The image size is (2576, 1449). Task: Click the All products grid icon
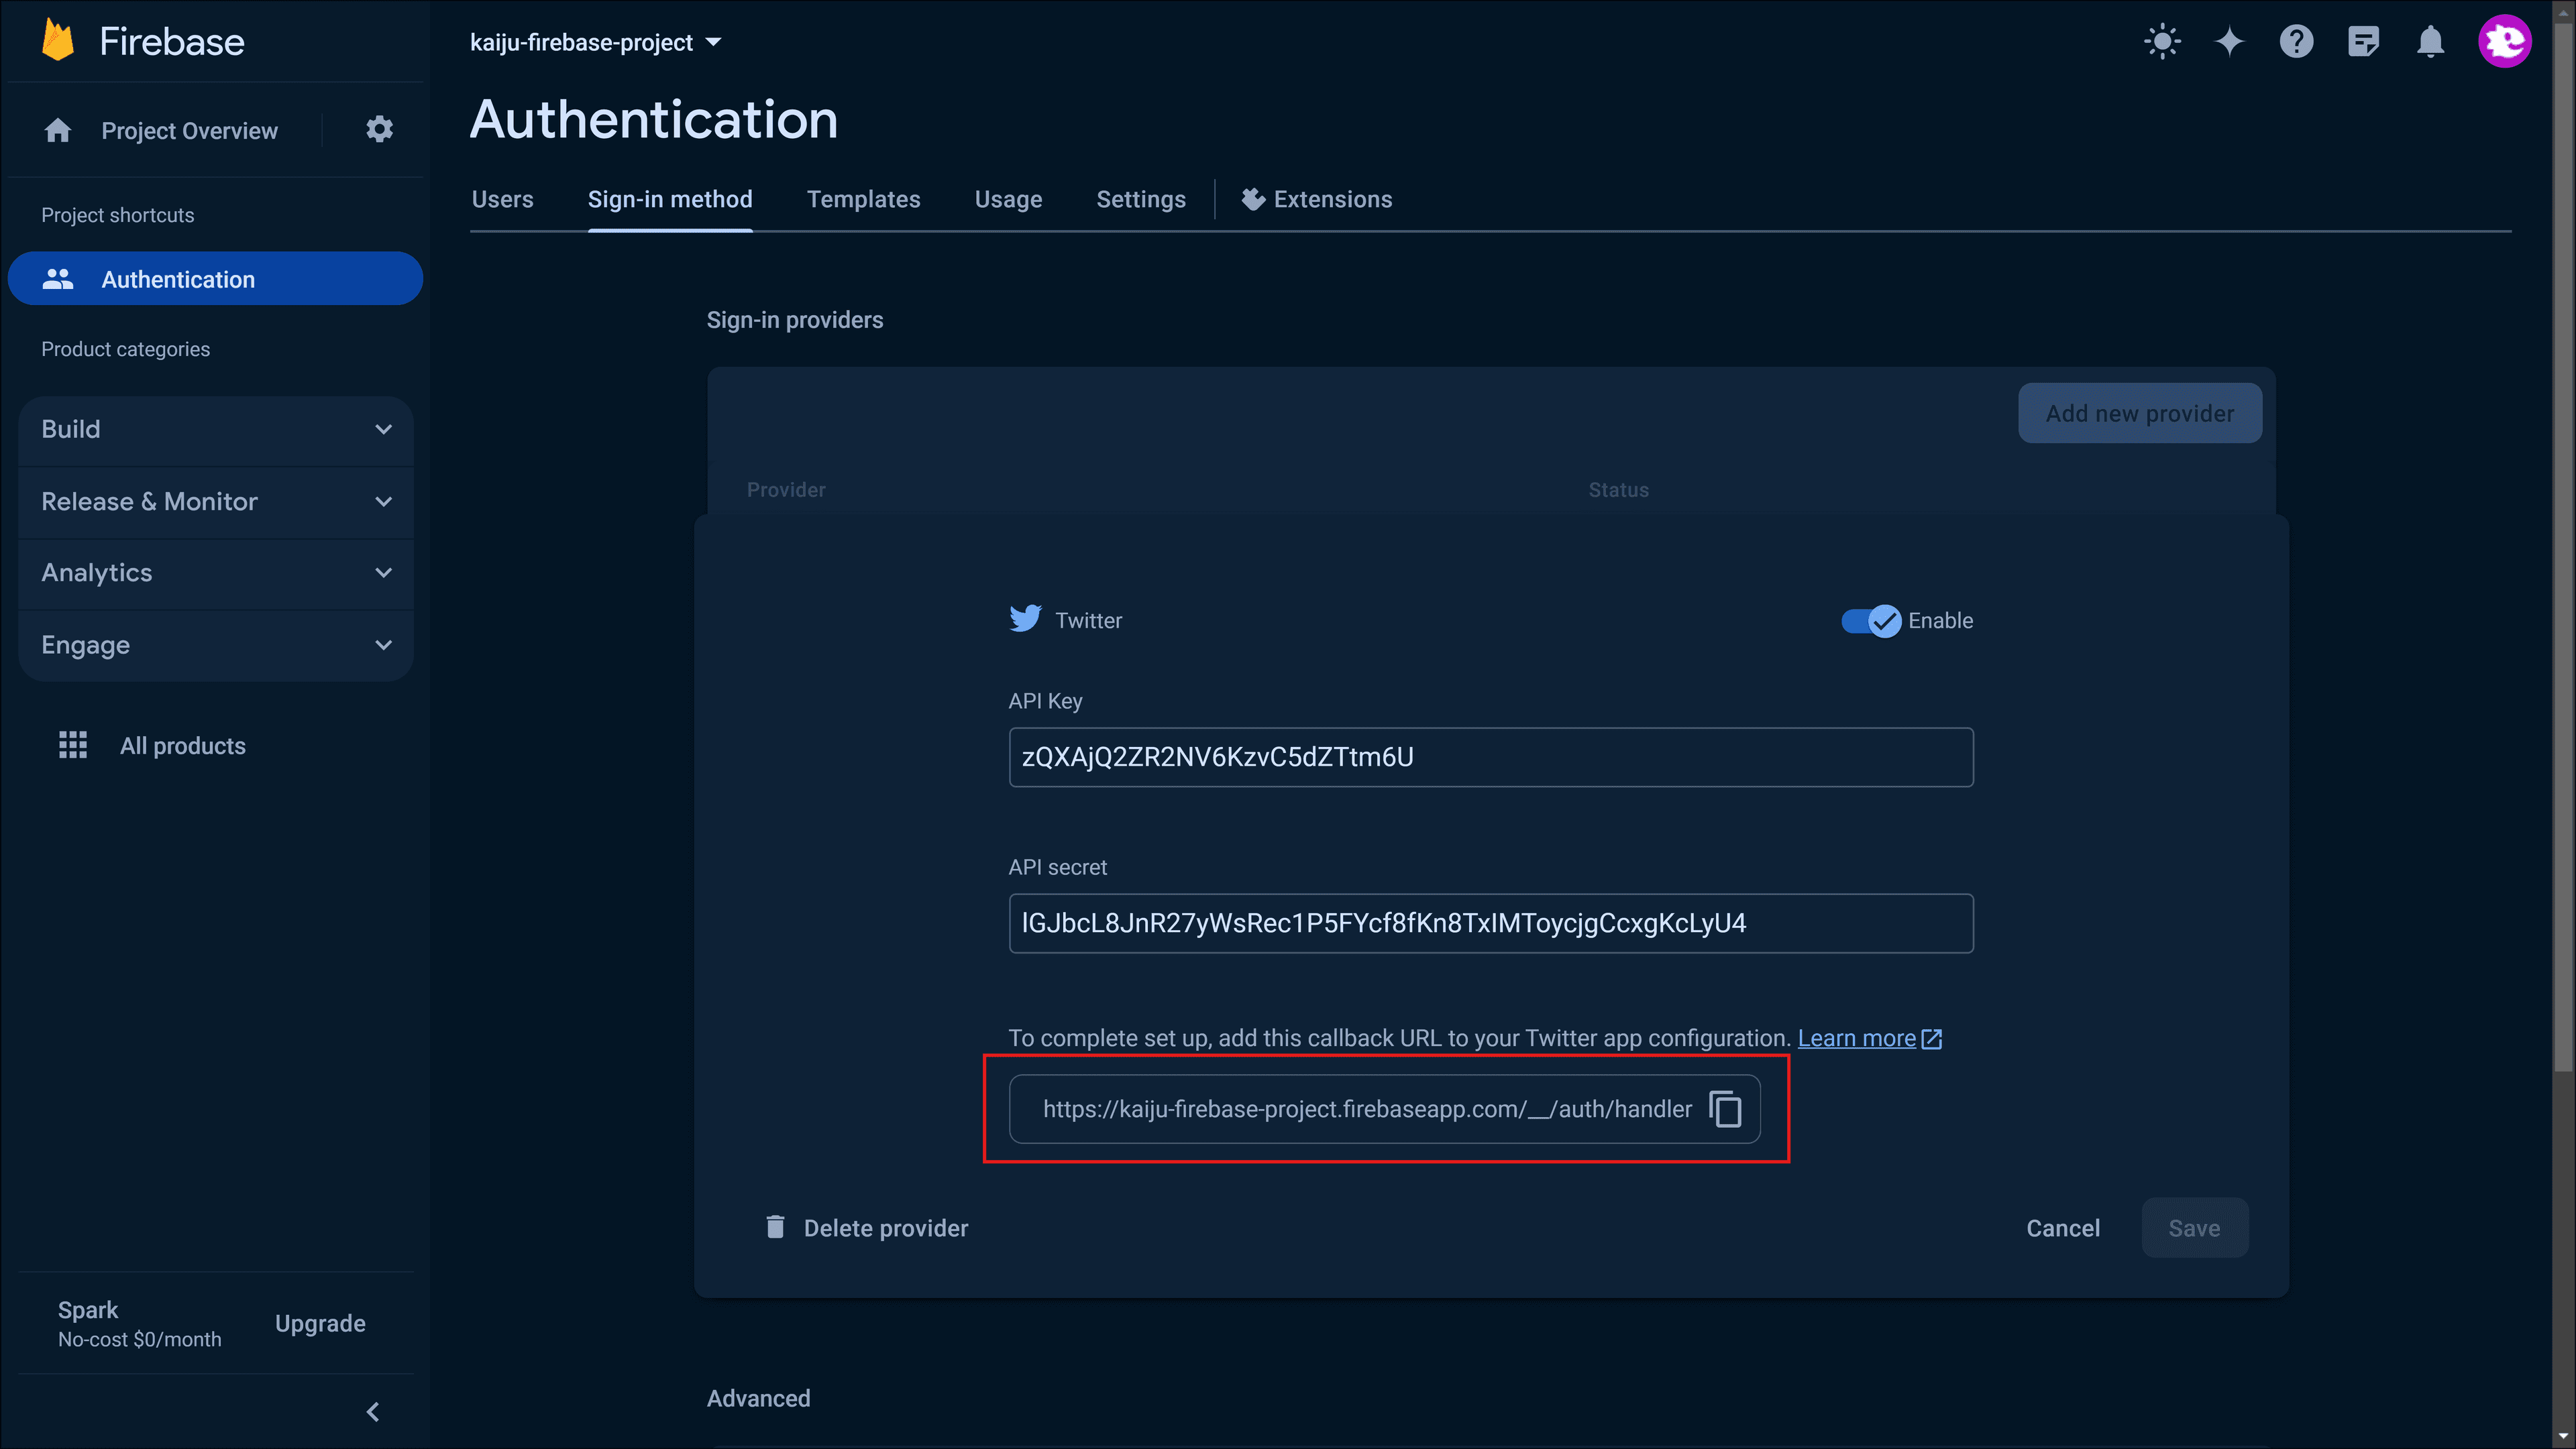73,746
